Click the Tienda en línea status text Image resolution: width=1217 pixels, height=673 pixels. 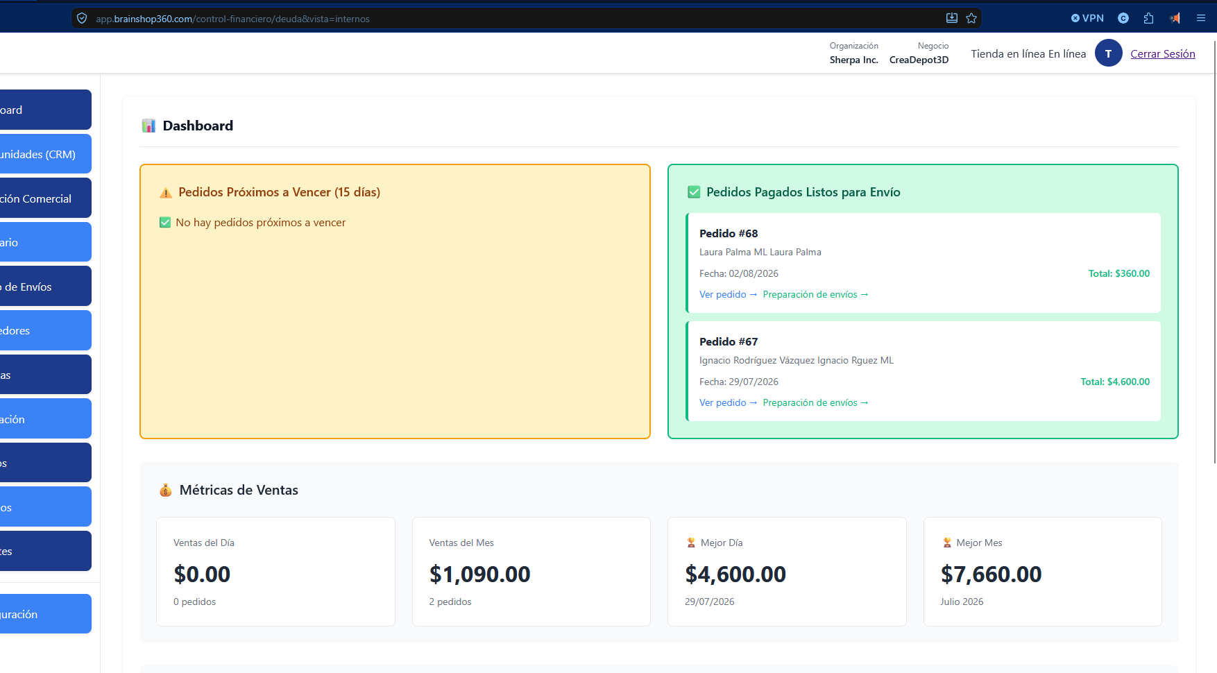click(1028, 53)
